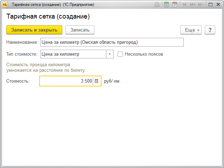Select the Тип стоимости combo box text
The width and height of the screenshot is (224, 168).
(73, 54)
